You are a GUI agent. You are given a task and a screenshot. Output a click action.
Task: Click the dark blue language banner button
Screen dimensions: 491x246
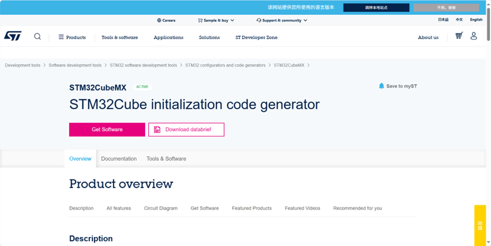[376, 7]
